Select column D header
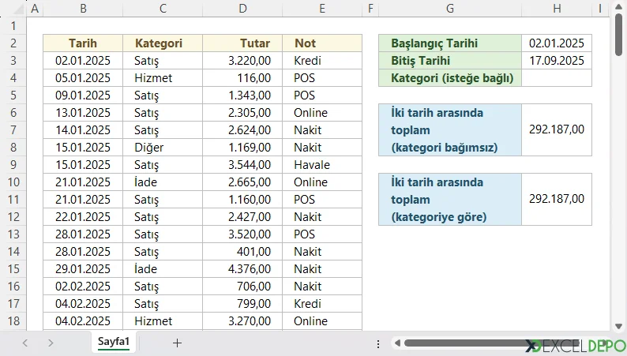The height and width of the screenshot is (356, 627). coord(242,9)
